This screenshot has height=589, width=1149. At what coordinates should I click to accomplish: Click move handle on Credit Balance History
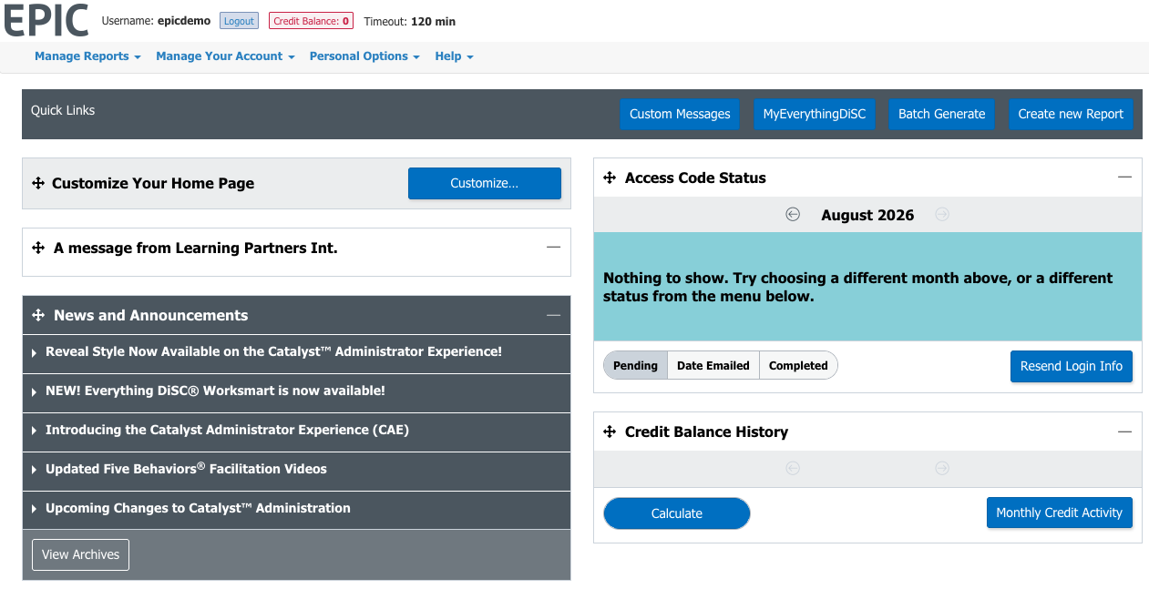[610, 432]
